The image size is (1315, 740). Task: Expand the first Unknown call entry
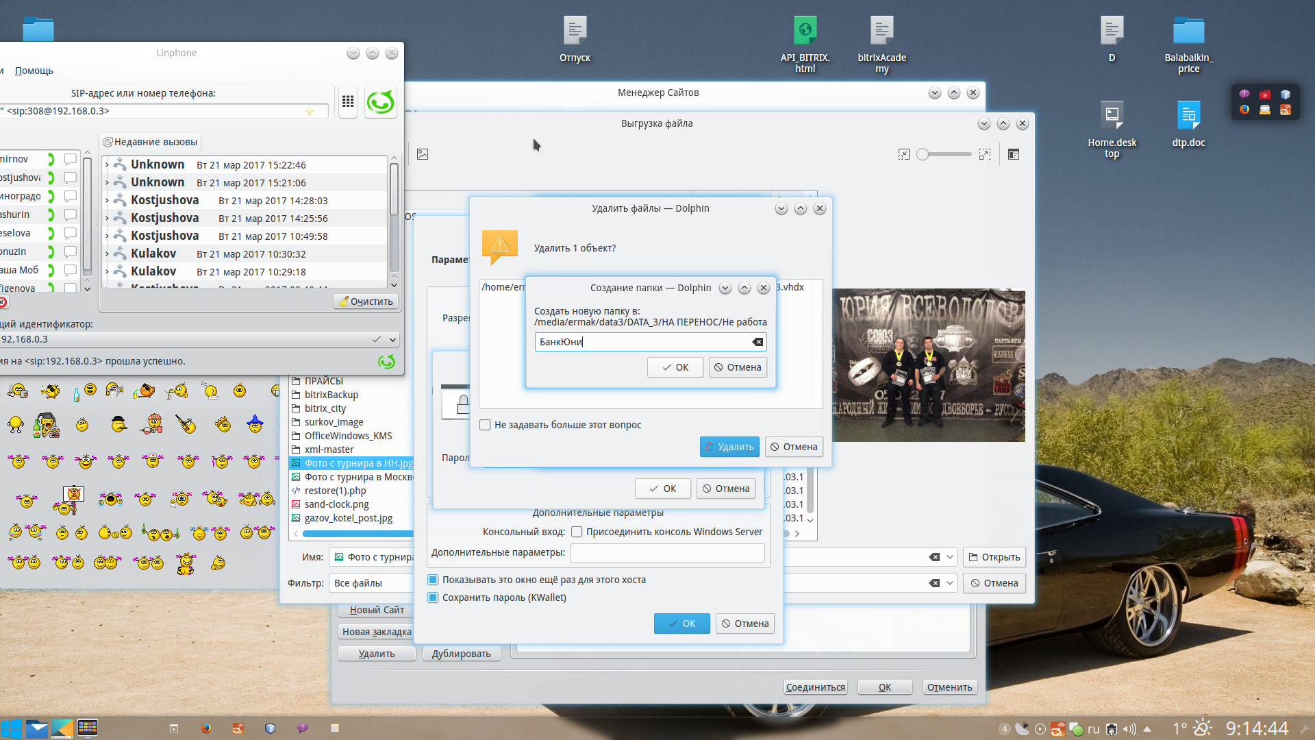pyautogui.click(x=107, y=165)
